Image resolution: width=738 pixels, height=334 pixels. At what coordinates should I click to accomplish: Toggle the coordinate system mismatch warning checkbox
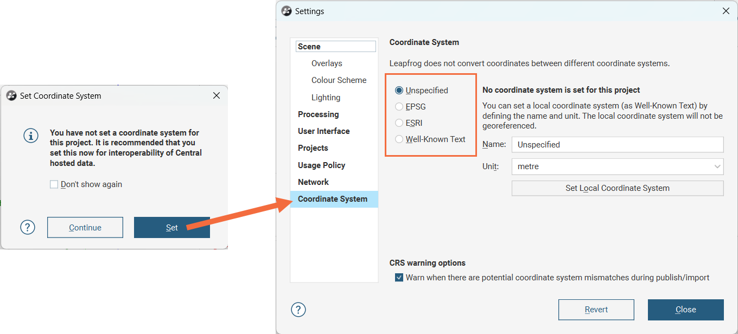399,278
